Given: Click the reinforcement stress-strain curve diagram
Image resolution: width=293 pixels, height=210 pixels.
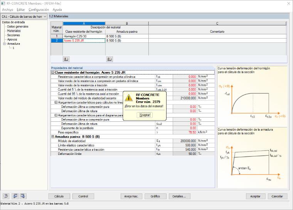Looking at the screenshot, I should (x=252, y=158).
